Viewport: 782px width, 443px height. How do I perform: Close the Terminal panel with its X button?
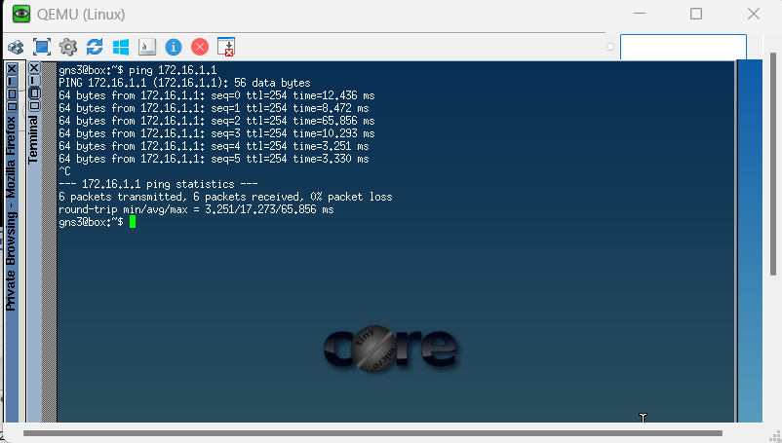coord(34,68)
